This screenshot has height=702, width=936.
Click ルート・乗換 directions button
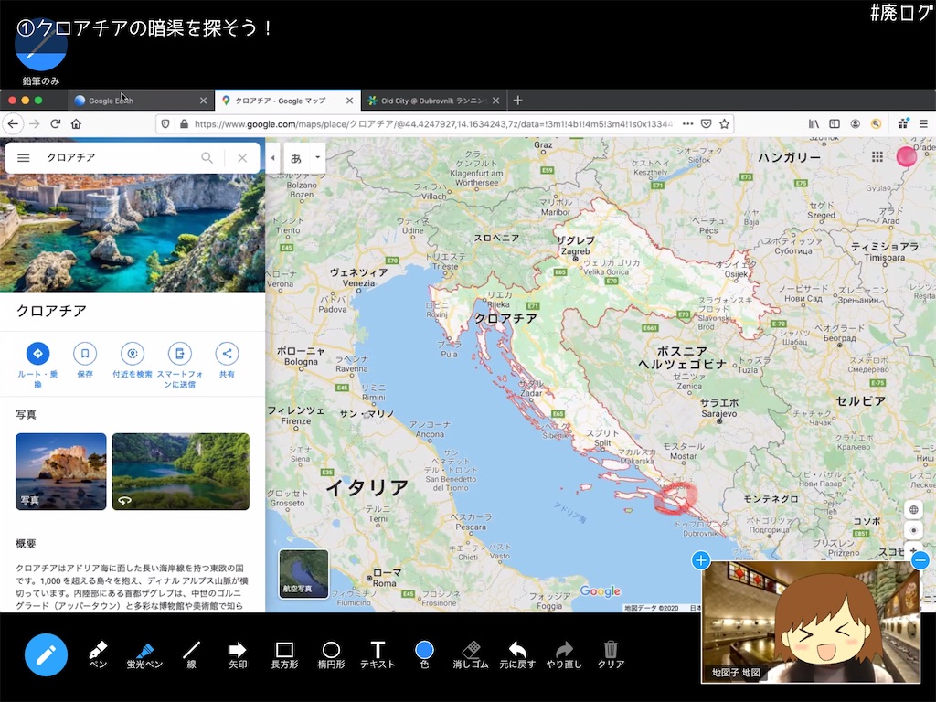[37, 364]
